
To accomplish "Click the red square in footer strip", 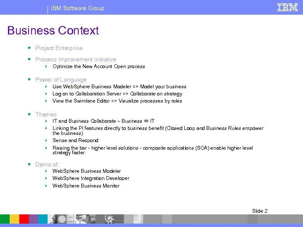I will click(24, 219).
